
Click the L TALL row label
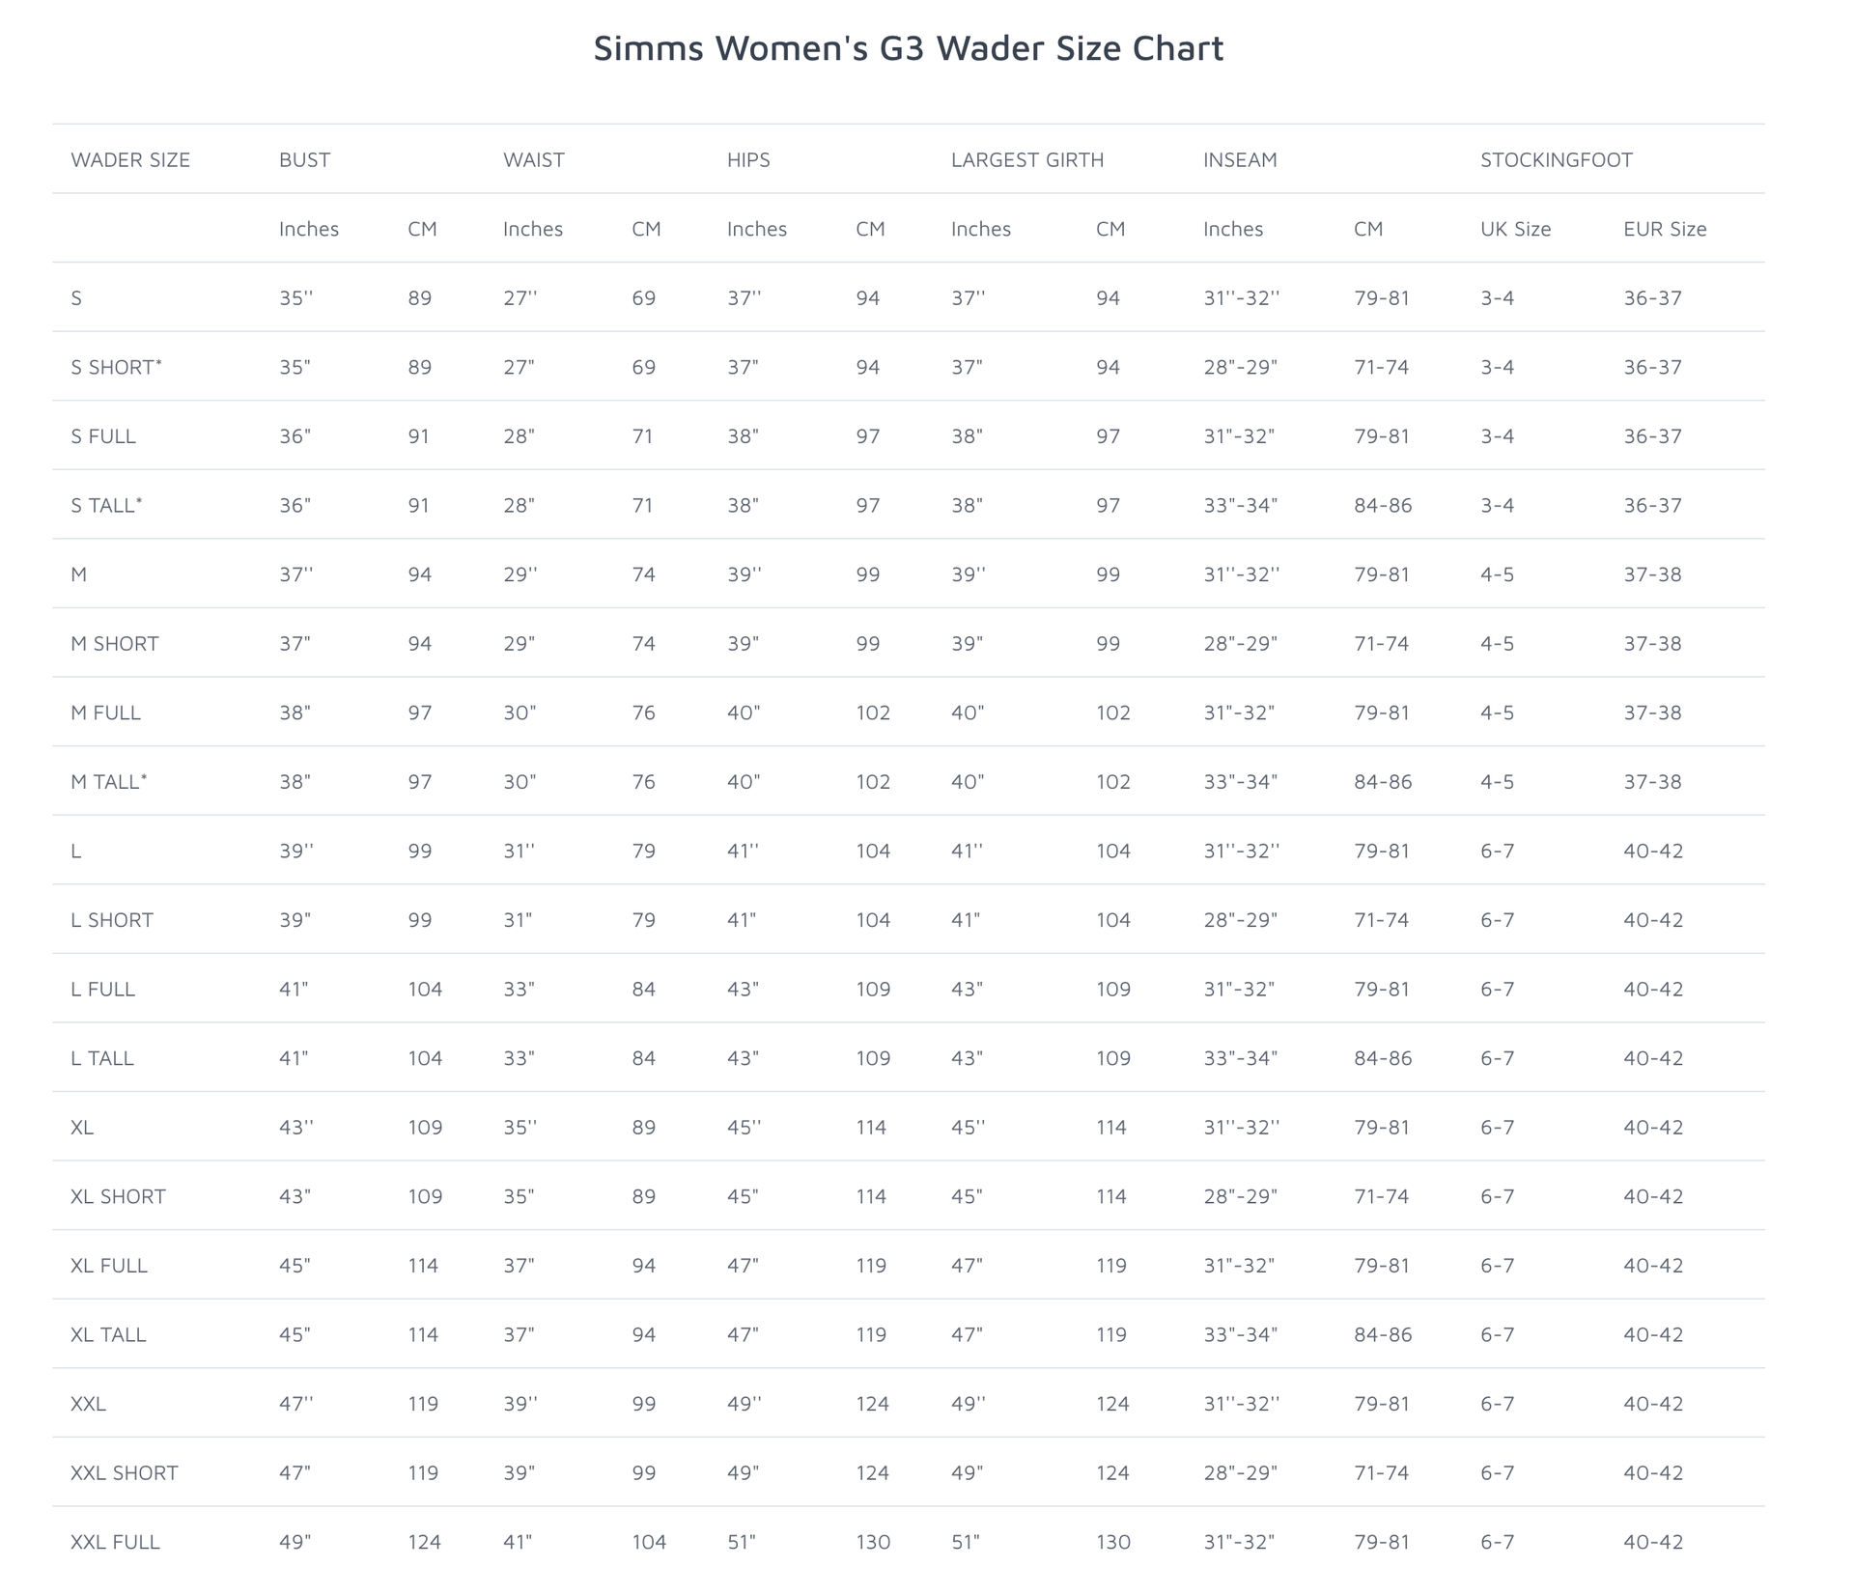102,1058
